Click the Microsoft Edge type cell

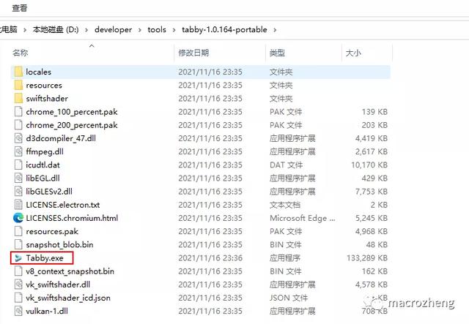tap(303, 218)
